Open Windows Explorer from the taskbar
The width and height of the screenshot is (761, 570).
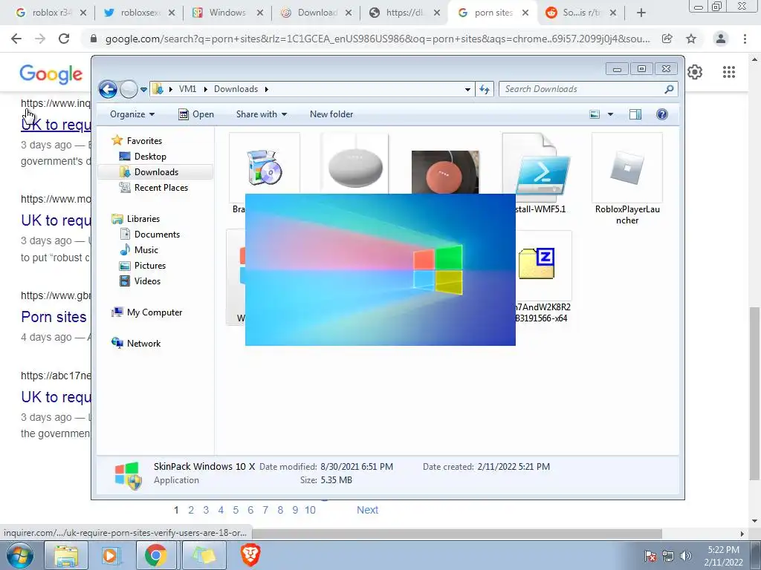[66, 555]
